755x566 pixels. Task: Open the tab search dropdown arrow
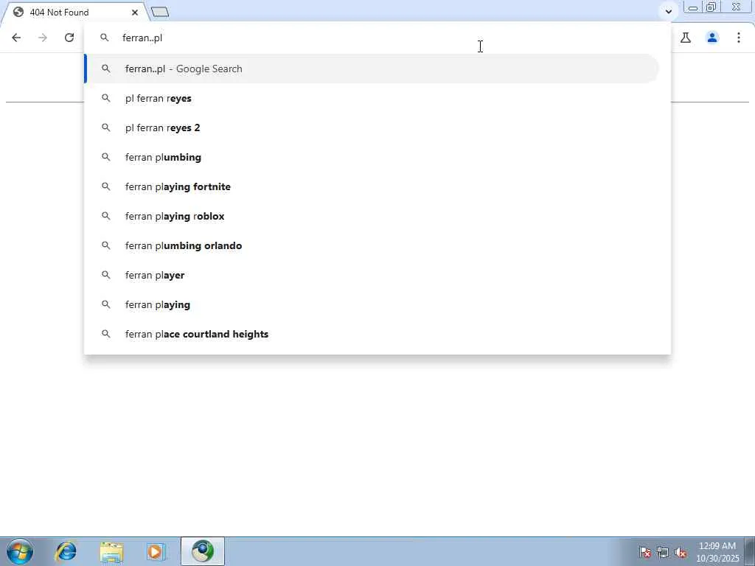(668, 11)
